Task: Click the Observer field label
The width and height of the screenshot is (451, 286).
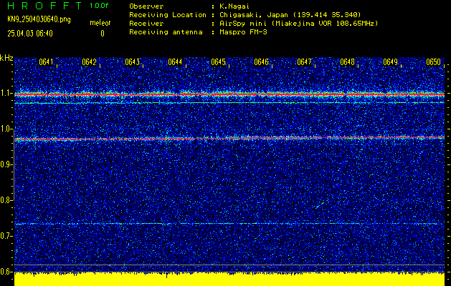Action: coord(146,6)
